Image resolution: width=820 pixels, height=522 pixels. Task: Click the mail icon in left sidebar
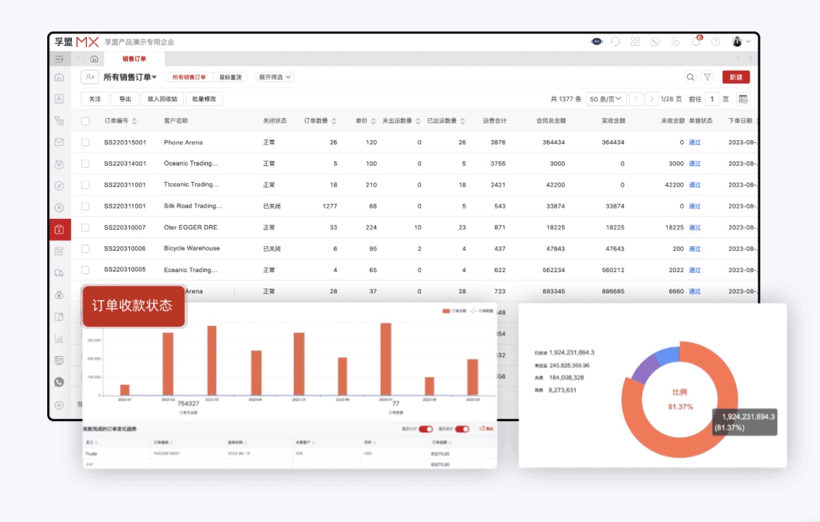click(x=60, y=142)
